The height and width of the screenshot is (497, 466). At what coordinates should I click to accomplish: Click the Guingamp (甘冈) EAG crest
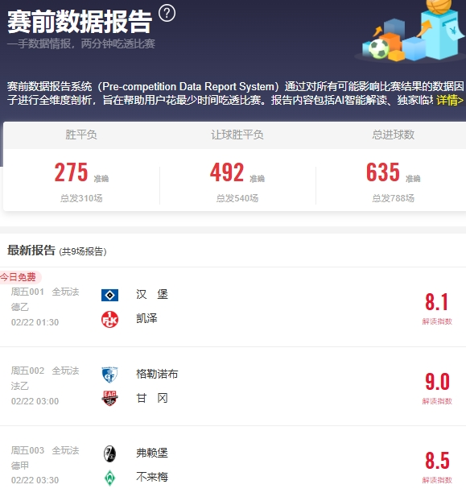click(x=109, y=398)
